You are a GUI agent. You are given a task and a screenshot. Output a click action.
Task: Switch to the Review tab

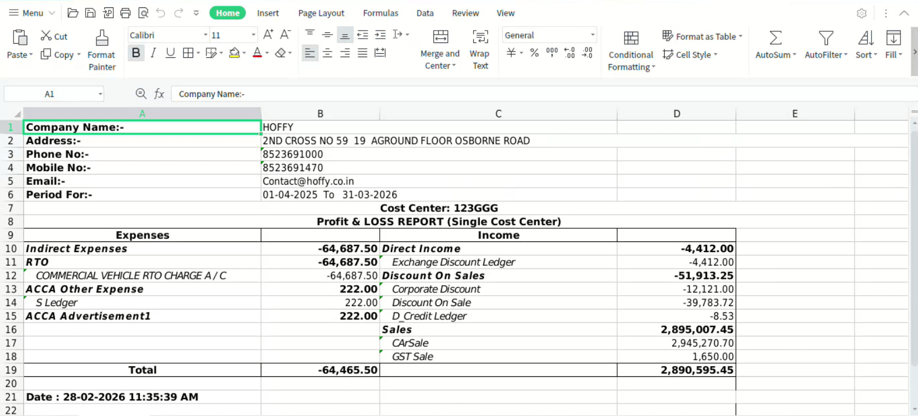click(466, 12)
